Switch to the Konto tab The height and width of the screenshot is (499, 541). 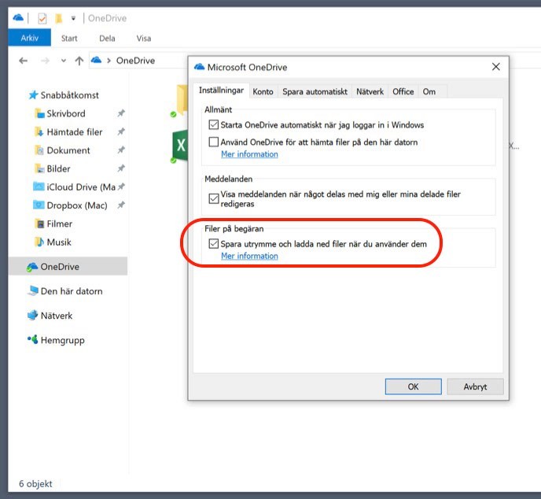pos(263,91)
